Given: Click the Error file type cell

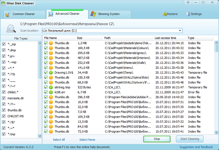Looking at the screenshot, I should 194,92.
